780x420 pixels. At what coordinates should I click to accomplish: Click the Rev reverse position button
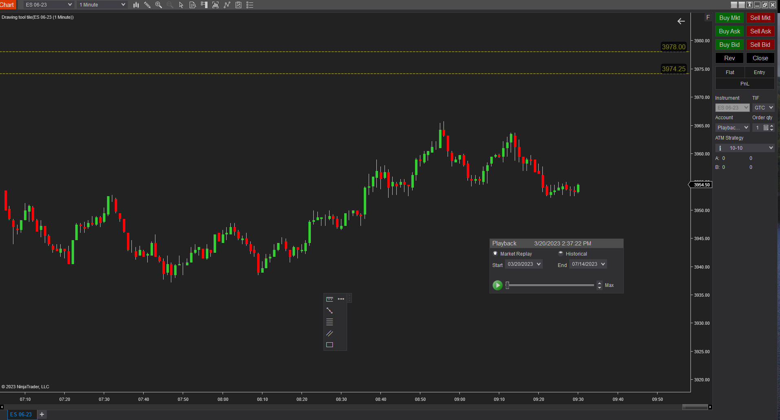730,58
